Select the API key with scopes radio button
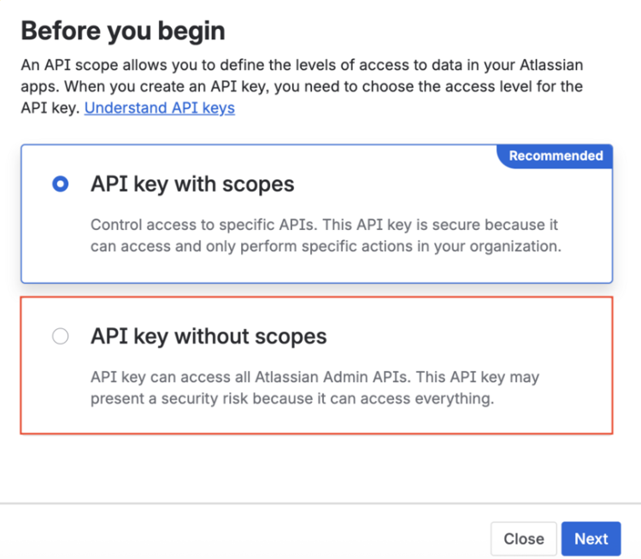 [60, 184]
